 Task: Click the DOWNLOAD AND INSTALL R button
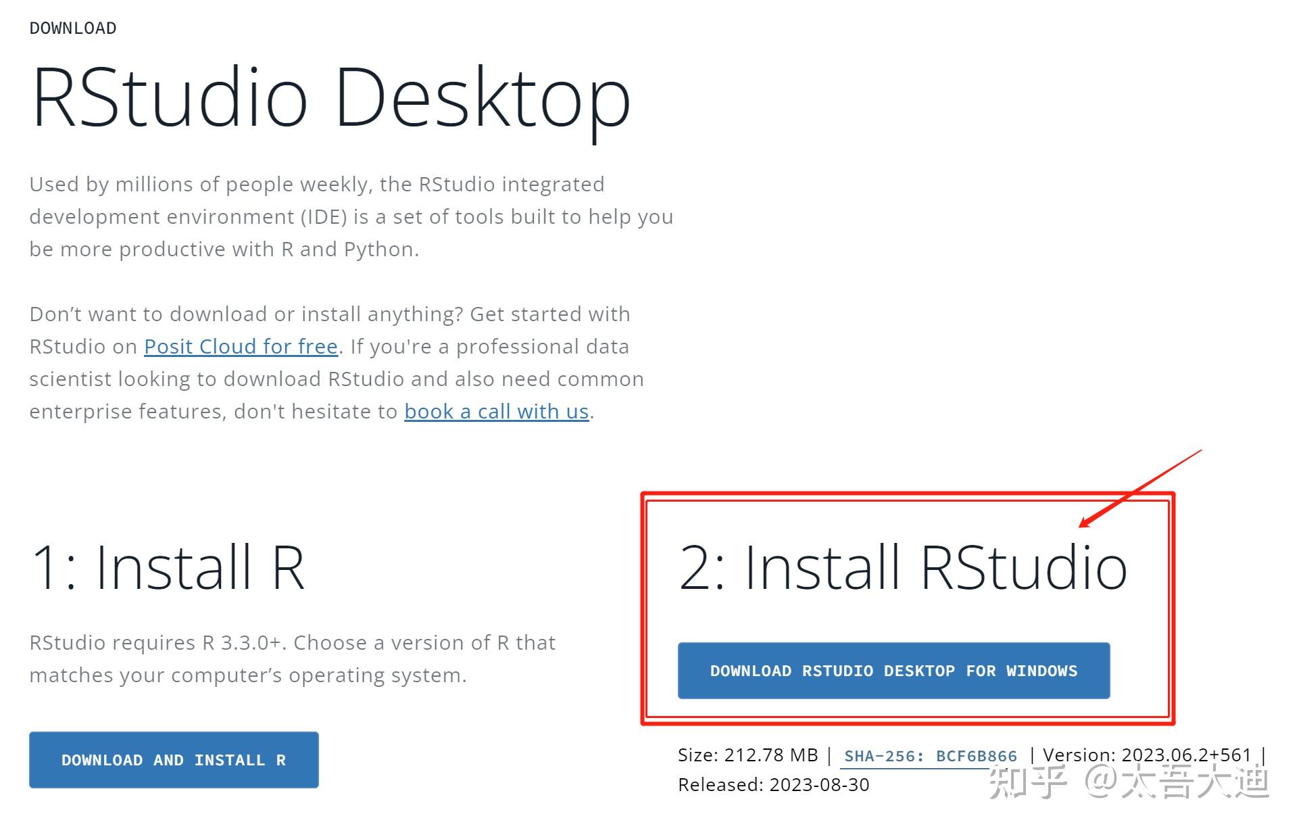173,760
